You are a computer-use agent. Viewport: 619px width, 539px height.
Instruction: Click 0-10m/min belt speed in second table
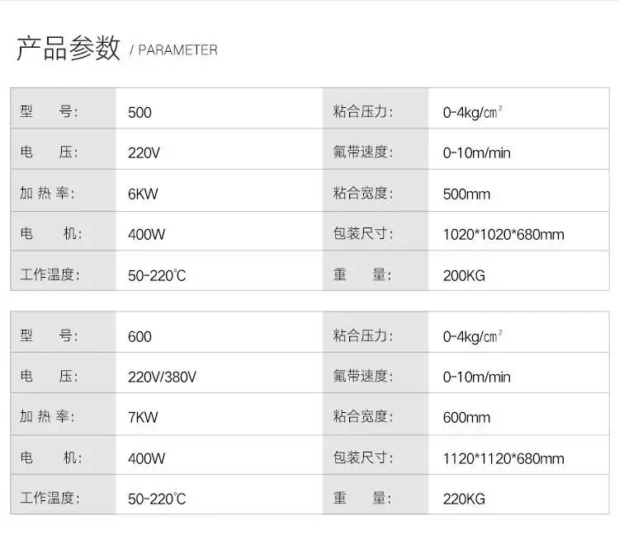click(x=476, y=377)
